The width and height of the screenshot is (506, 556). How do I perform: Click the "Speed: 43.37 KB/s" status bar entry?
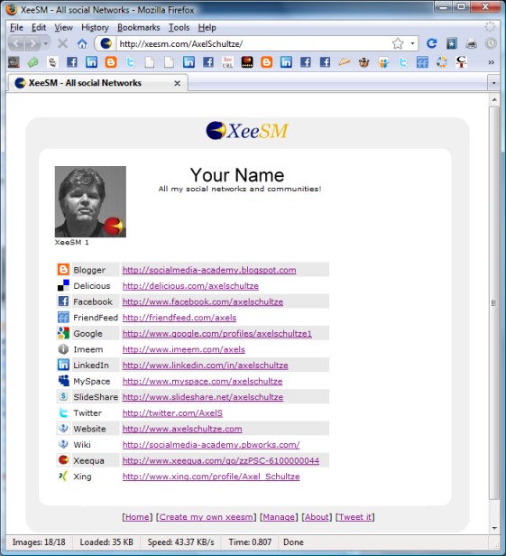180,542
